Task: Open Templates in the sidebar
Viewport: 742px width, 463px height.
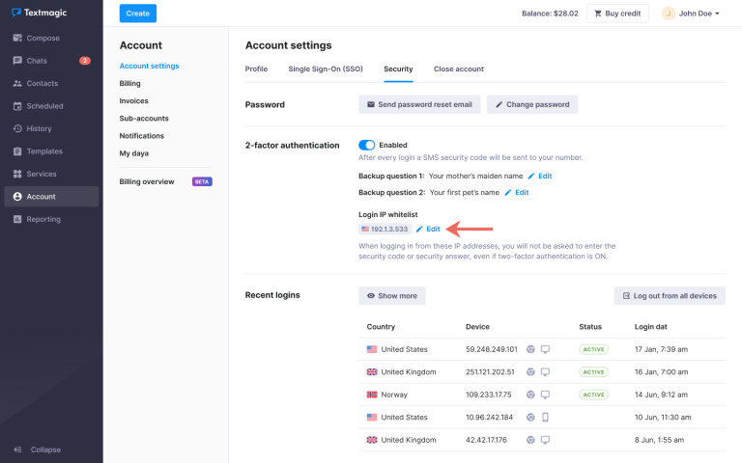Action: pos(44,151)
